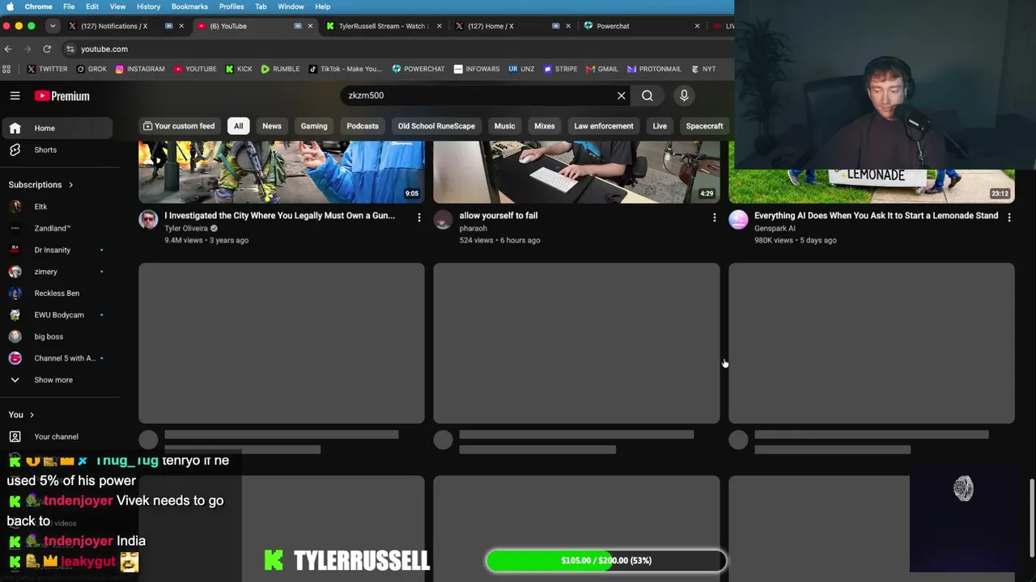Open Channel 5 subscription in sidebar
The width and height of the screenshot is (1036, 582).
tap(57, 358)
